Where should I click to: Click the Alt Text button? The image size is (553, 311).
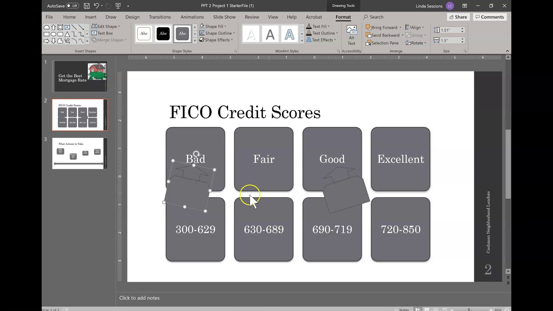[352, 35]
